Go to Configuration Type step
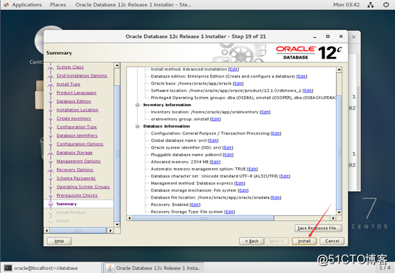The width and height of the screenshot is (395, 273). click(x=76, y=127)
